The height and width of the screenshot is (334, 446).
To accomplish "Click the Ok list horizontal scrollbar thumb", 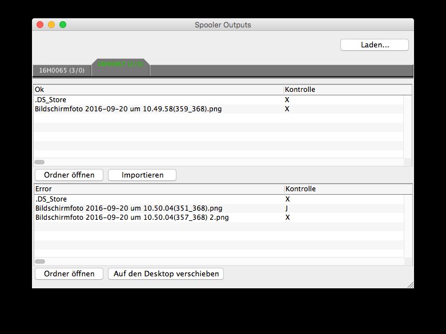I will tap(39, 162).
